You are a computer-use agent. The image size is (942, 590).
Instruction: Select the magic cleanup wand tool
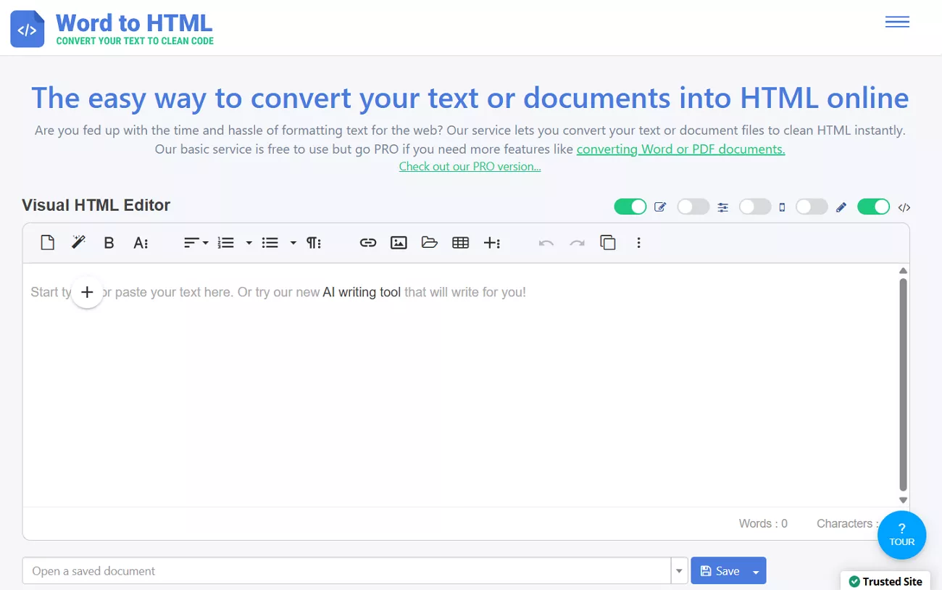78,242
